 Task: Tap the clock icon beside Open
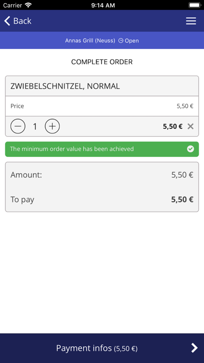(121, 41)
